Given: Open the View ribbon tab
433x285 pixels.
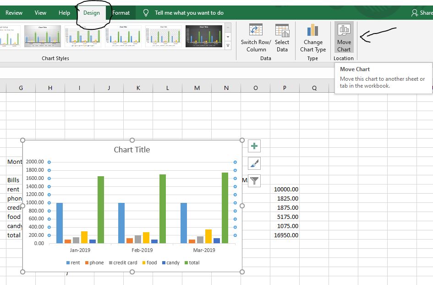Looking at the screenshot, I should pyautogui.click(x=40, y=12).
